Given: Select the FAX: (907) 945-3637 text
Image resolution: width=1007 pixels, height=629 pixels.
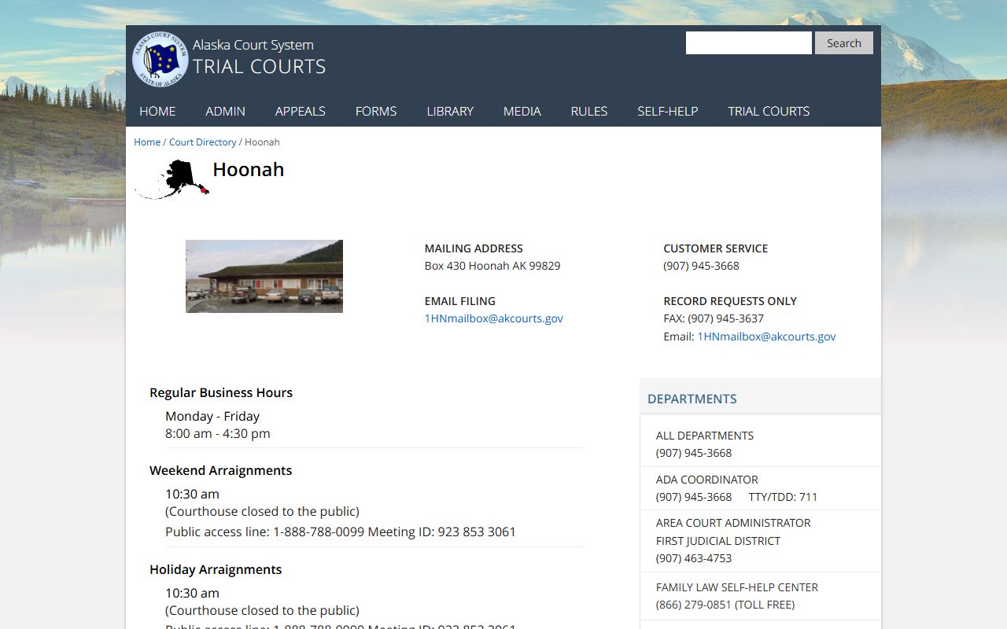Looking at the screenshot, I should (x=714, y=318).
